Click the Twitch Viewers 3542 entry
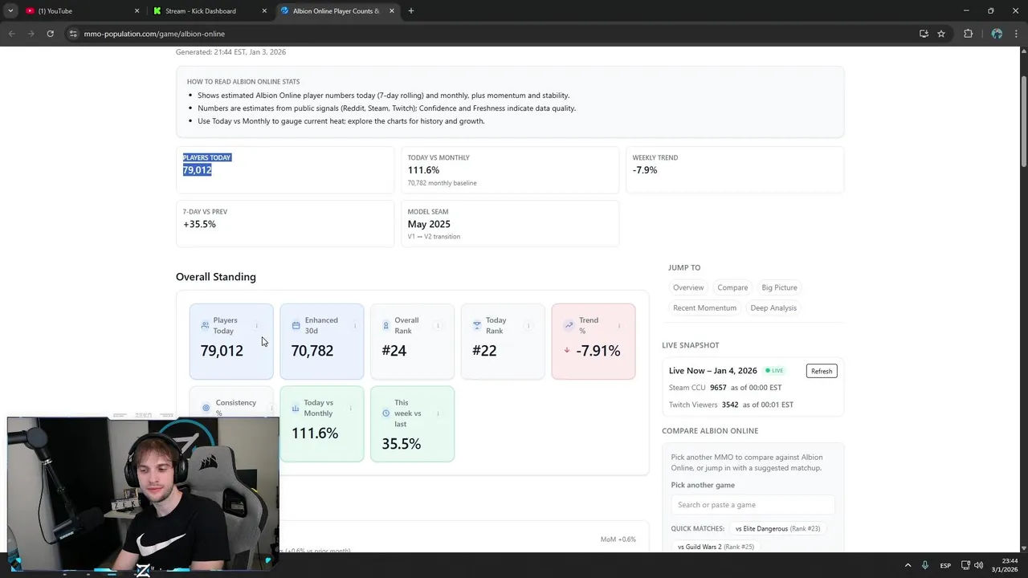Screen dimensions: 1028x578 coord(731,405)
